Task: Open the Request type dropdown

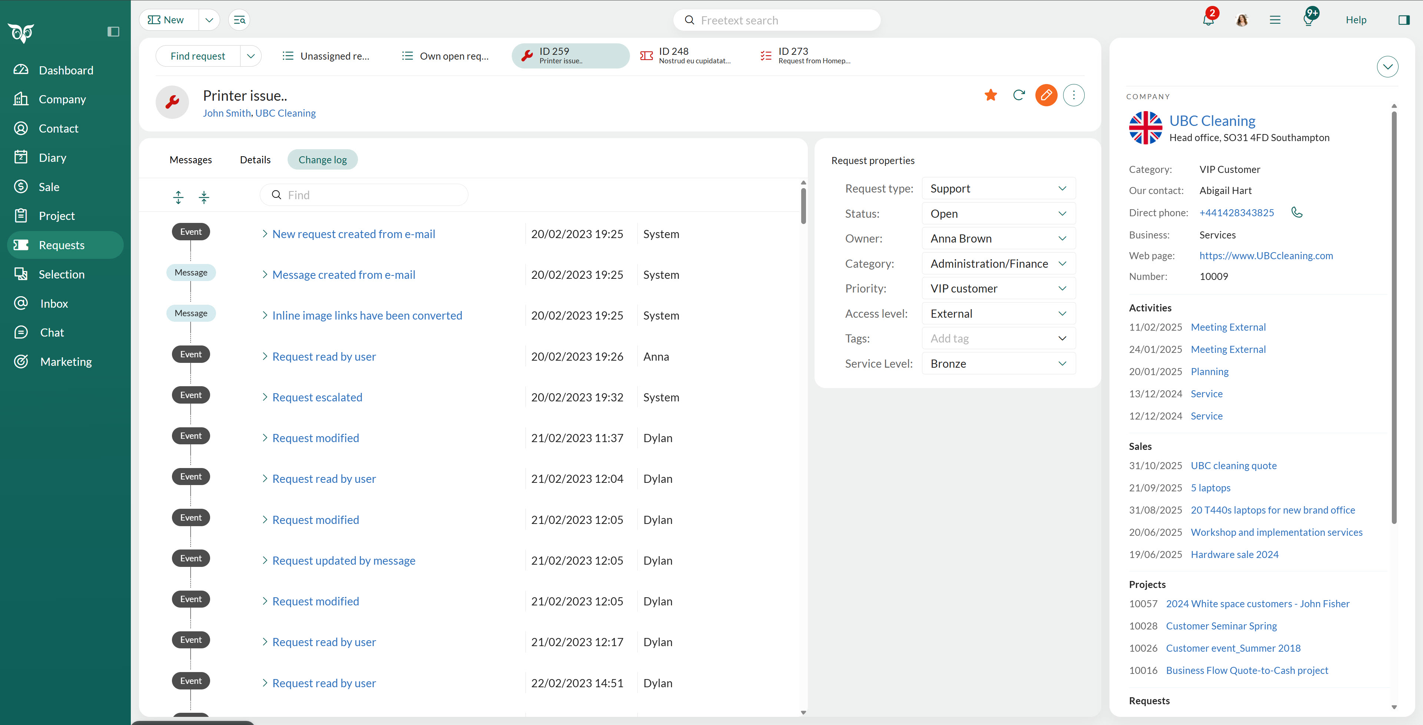Action: [998, 188]
